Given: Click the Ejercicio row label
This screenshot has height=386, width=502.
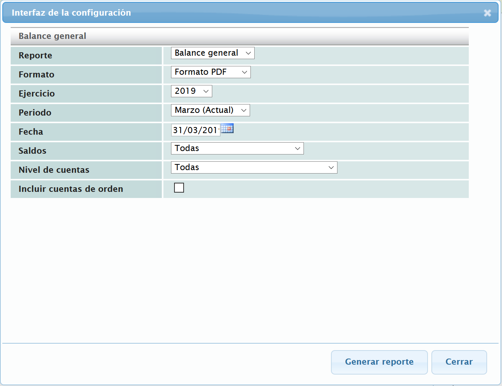Looking at the screenshot, I should click(37, 94).
